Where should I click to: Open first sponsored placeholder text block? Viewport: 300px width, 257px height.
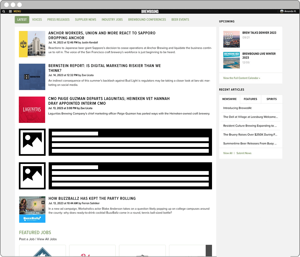pyautogui.click(x=130, y=142)
